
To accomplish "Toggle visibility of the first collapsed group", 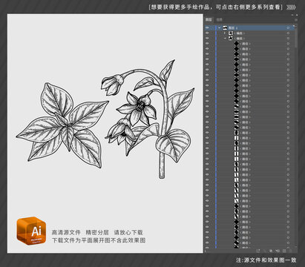I will tap(207, 33).
